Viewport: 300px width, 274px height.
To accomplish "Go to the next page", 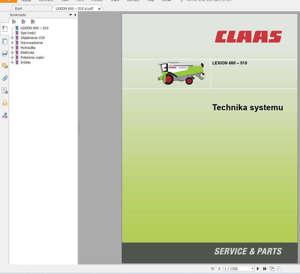I will click(x=258, y=269).
